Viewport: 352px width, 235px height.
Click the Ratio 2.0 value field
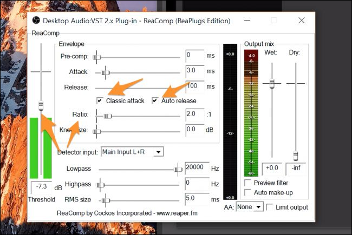(x=195, y=115)
